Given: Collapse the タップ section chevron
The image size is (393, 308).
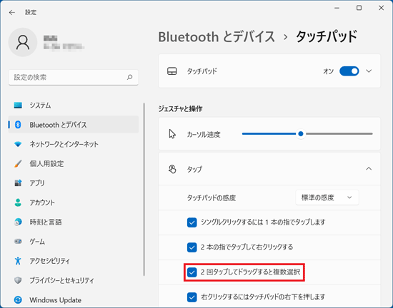Looking at the screenshot, I should 369,169.
